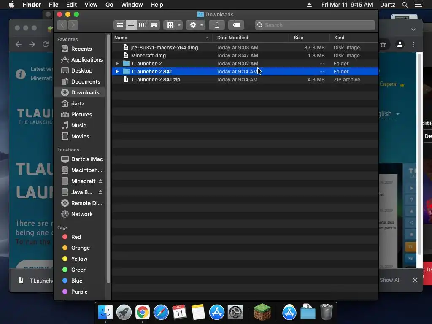Switch Finder to list view
Viewport: 432px width, 324px height.
(x=131, y=25)
